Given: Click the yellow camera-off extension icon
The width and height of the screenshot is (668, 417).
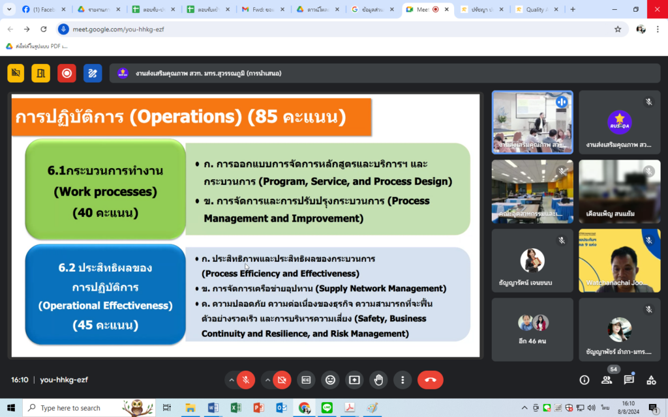Looking at the screenshot, I should tap(16, 73).
